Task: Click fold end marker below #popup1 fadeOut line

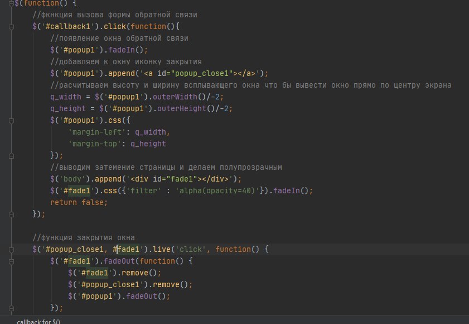Action: pyautogui.click(x=11, y=308)
